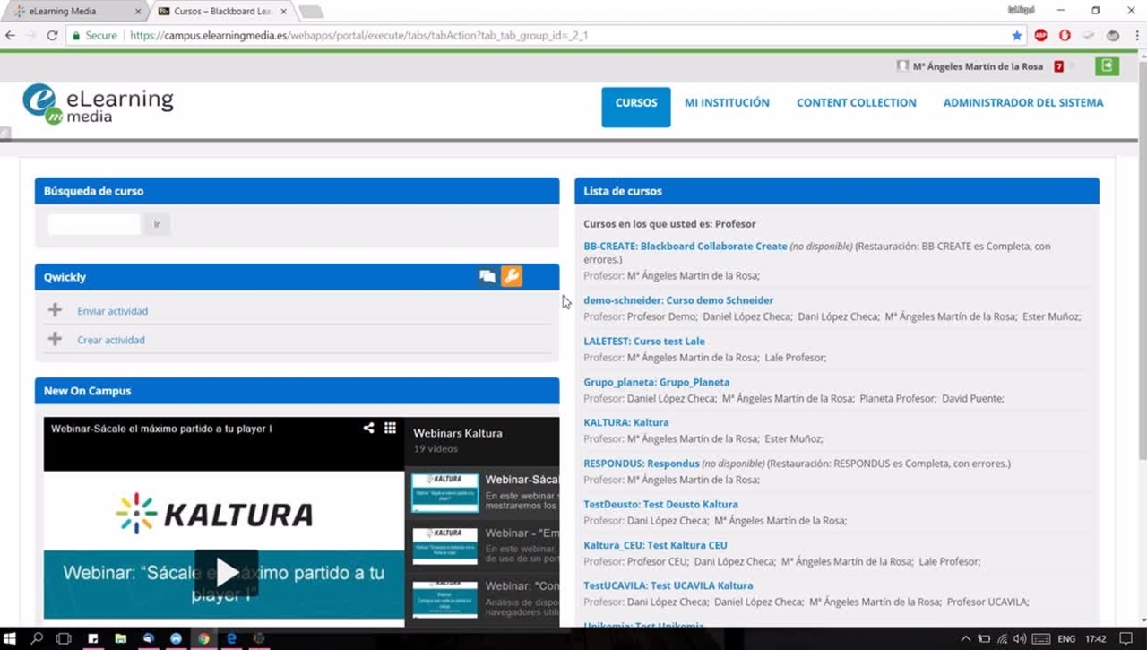This screenshot has width=1147, height=650.
Task: Open the user menu arrow beside the badge
Action: [1074, 66]
